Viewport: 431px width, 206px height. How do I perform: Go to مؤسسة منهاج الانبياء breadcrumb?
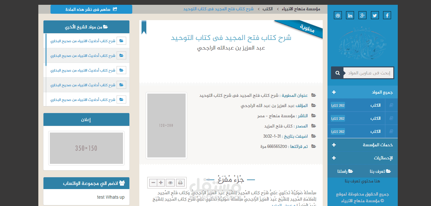[x=301, y=9]
